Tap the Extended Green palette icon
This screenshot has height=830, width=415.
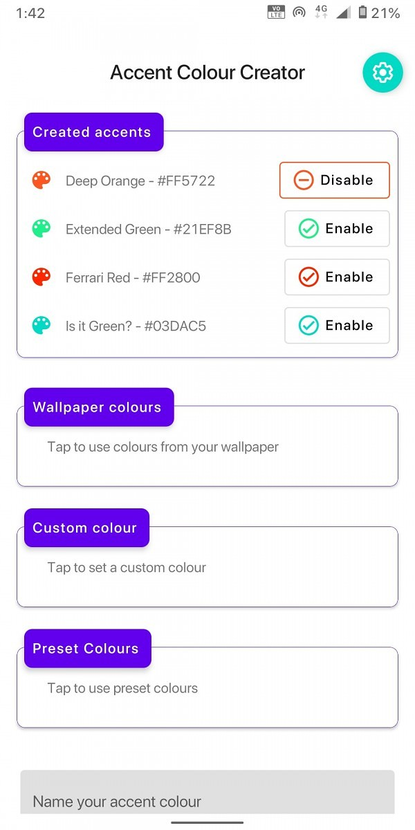[x=41, y=229]
